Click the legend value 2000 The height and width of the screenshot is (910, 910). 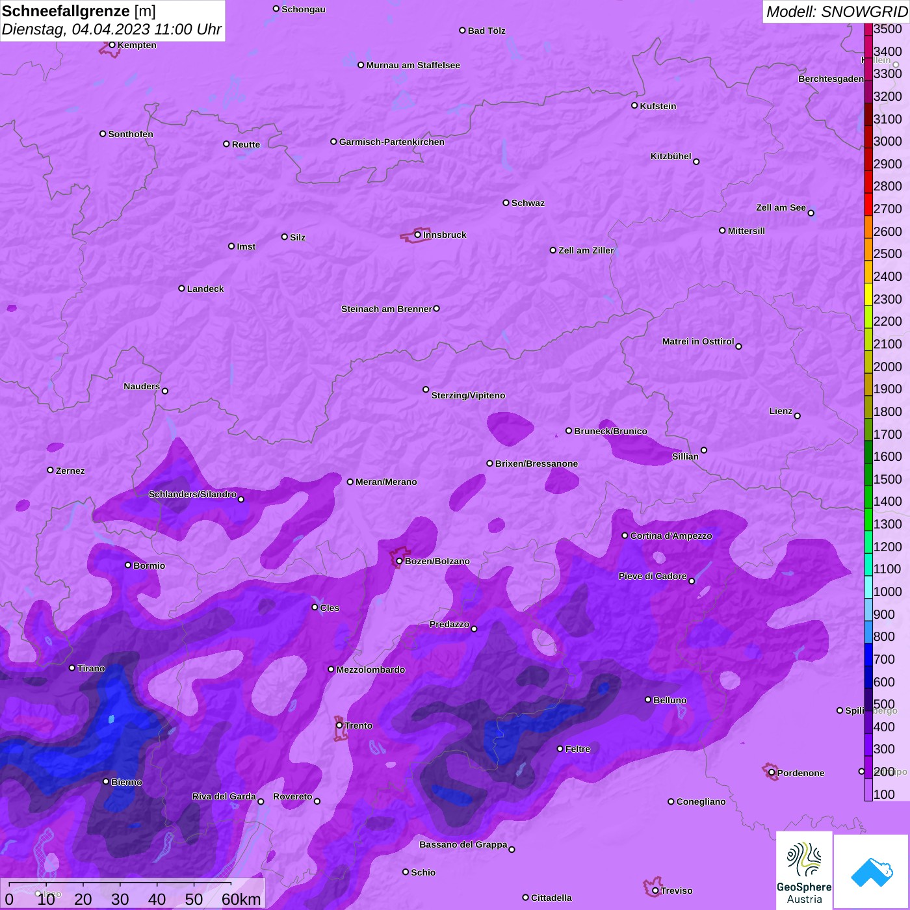[x=888, y=367]
